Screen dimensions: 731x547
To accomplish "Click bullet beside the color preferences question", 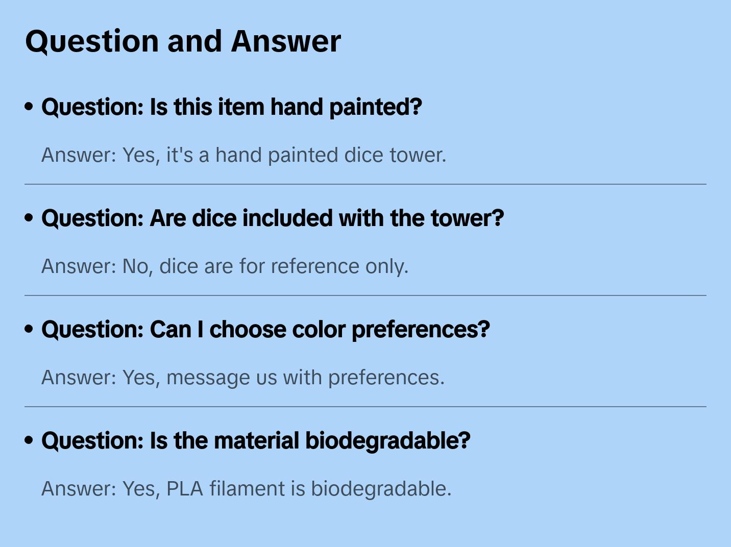I will pos(29,329).
